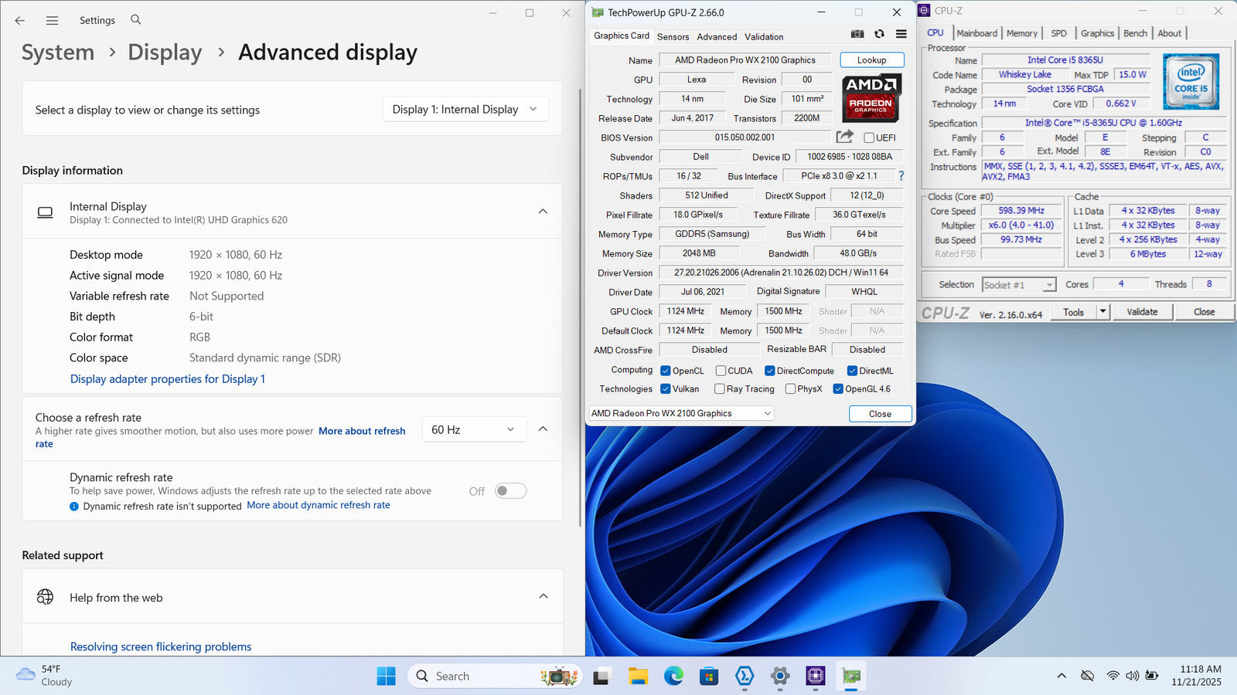This screenshot has height=695, width=1237.
Task: Toggle the CUDA checkbox
Action: click(x=721, y=371)
